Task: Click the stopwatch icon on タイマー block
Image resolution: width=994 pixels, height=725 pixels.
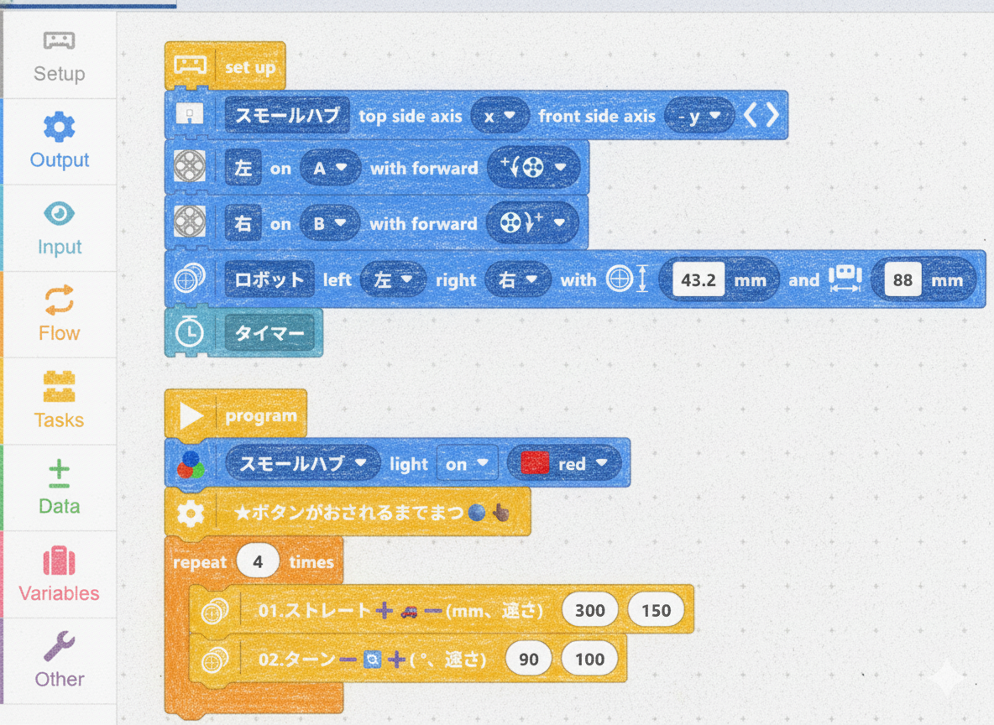Action: pos(190,333)
